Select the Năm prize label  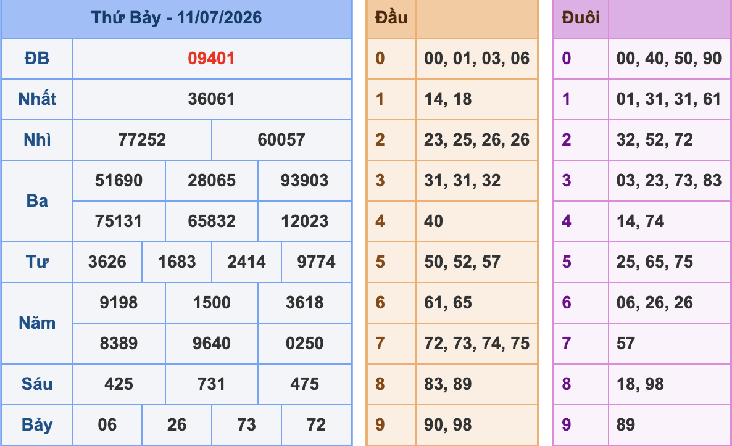37,323
